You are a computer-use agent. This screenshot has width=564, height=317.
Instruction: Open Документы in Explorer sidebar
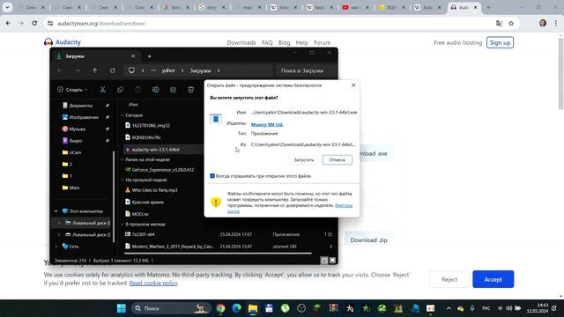point(81,106)
